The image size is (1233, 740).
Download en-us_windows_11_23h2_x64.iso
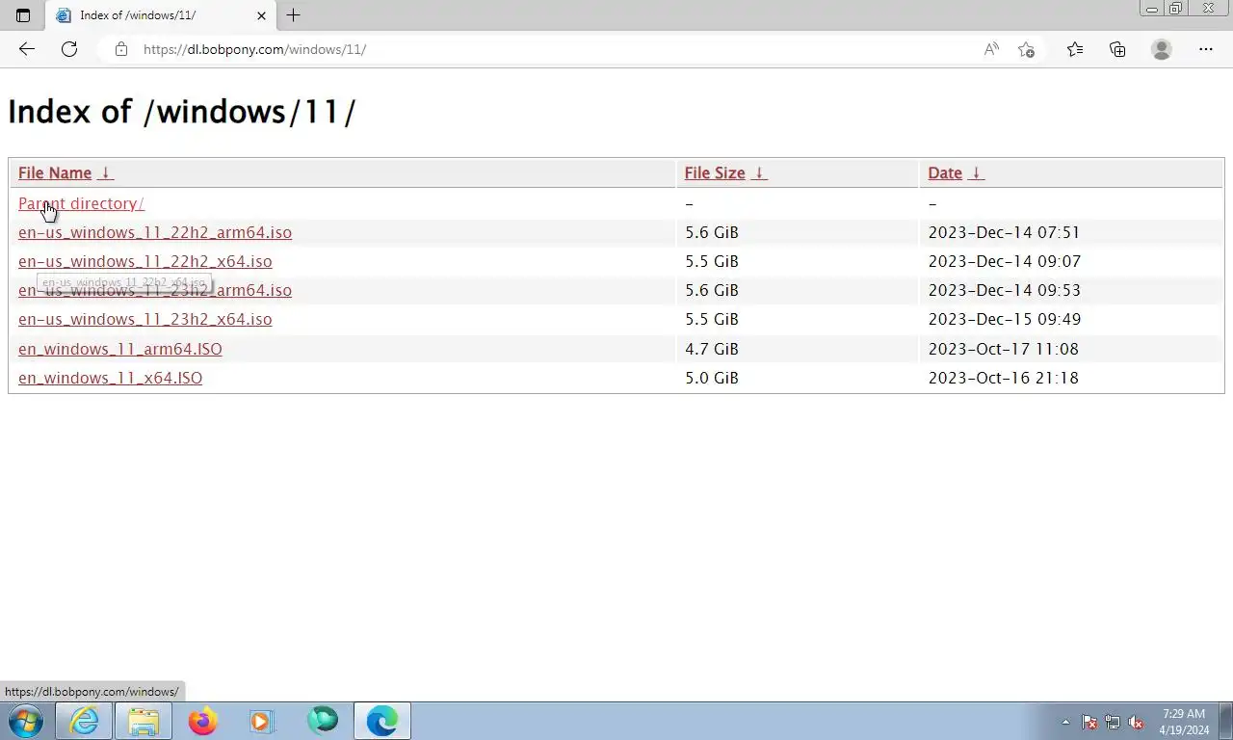144,319
